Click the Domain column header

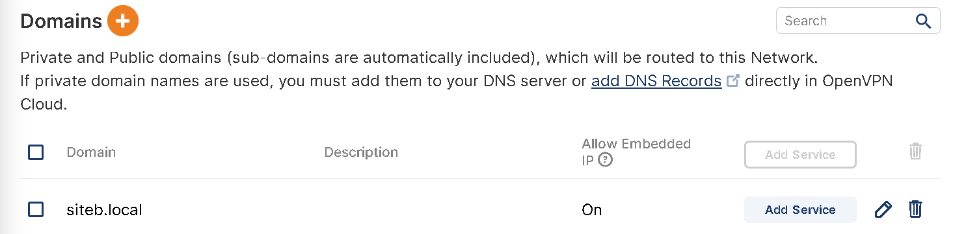point(91,152)
